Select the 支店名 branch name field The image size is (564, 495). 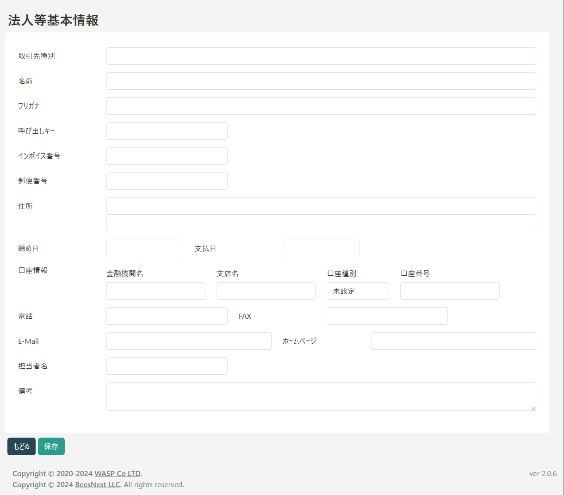pos(266,291)
